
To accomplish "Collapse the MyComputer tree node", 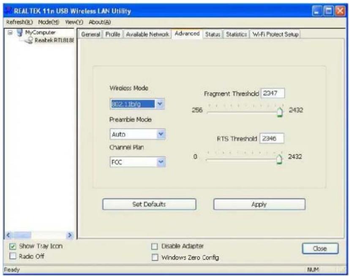I will (x=10, y=33).
